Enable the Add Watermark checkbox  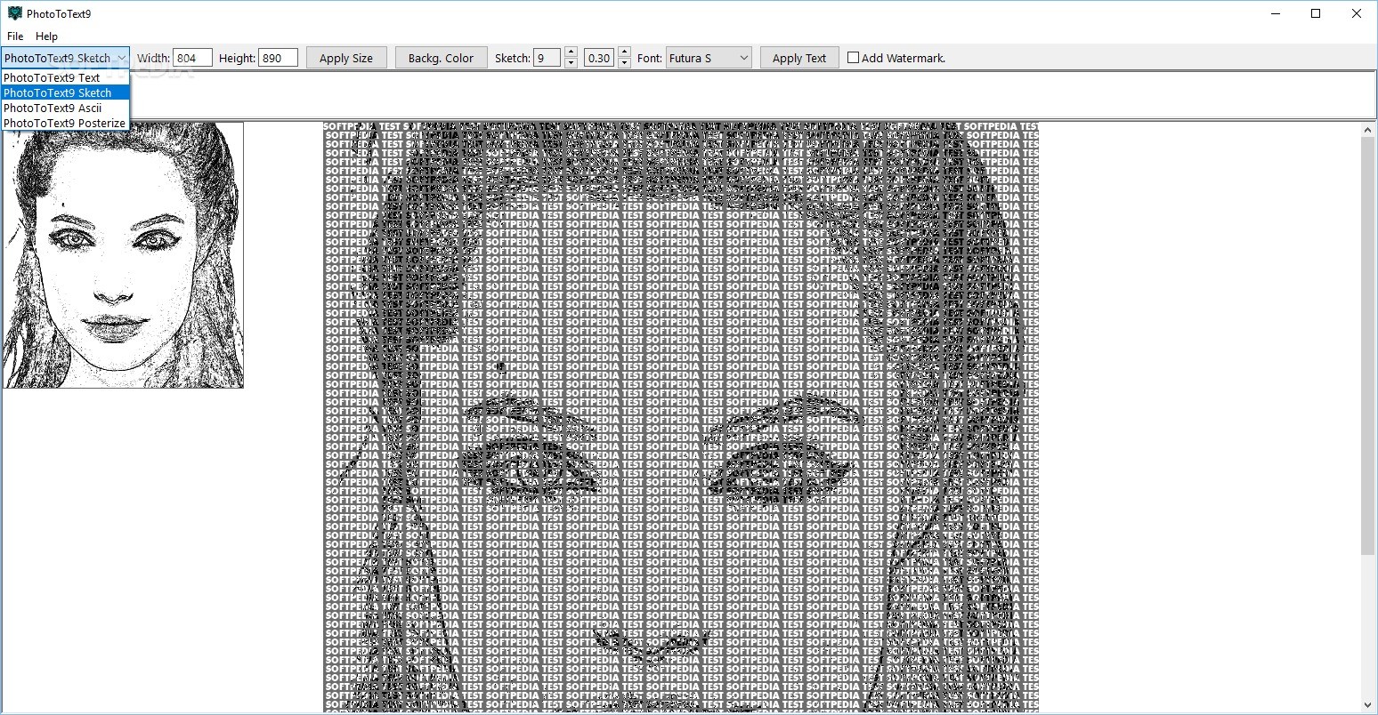click(x=853, y=58)
